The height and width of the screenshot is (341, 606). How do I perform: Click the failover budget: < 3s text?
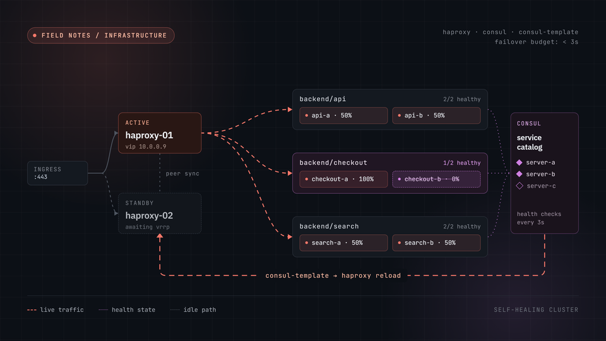click(x=537, y=42)
